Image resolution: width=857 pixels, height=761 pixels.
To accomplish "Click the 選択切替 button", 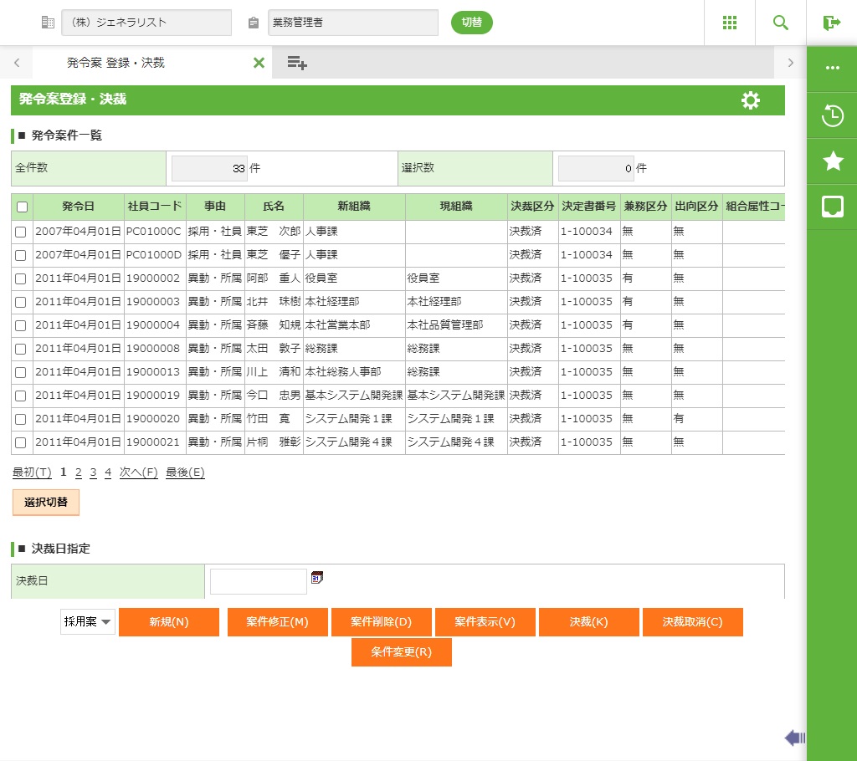I will click(x=46, y=503).
